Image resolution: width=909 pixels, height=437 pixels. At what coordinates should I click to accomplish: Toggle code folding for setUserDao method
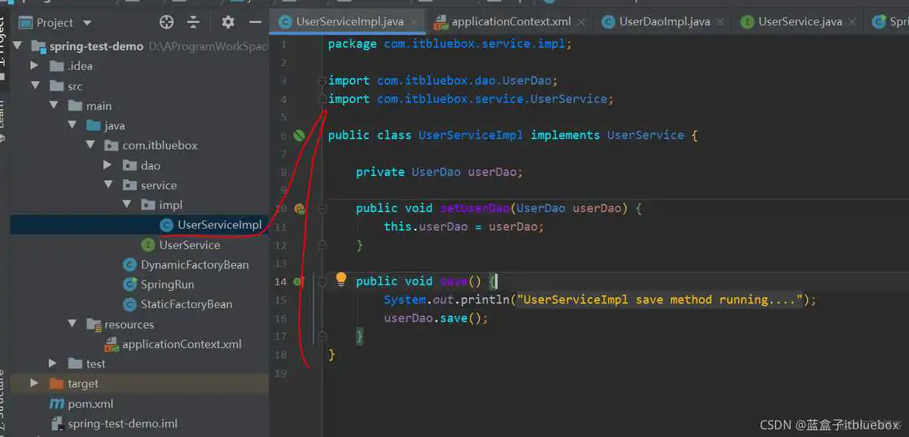322,209
